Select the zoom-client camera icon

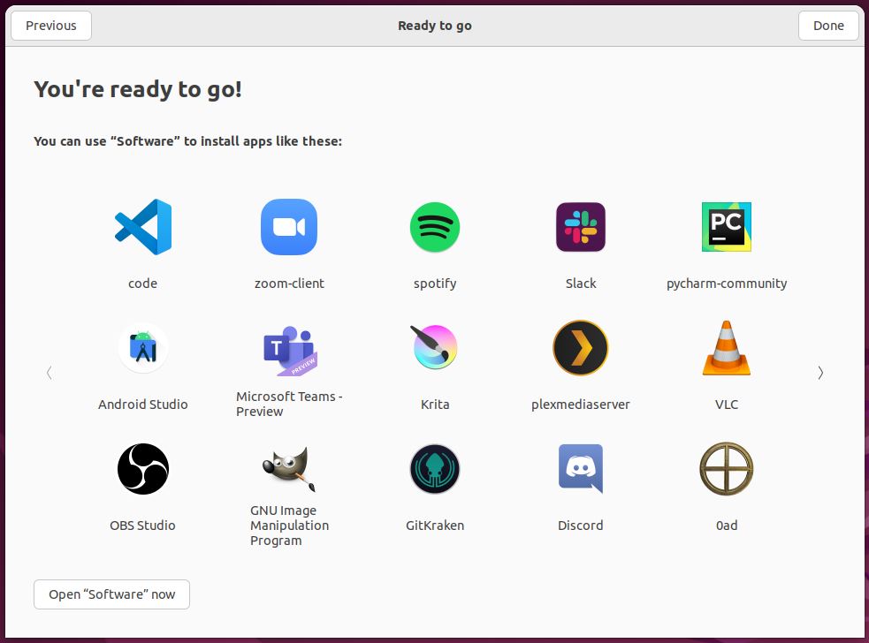[x=289, y=227]
